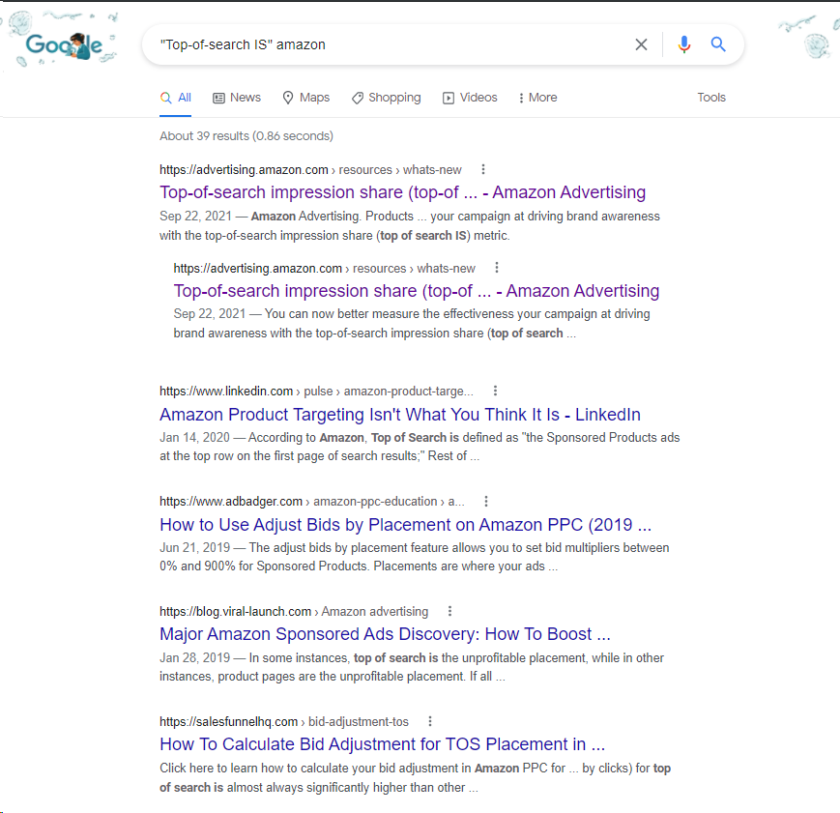Click the Jan 28, 2019 viral-launch snippet
The image size is (840, 813).
coord(412,667)
